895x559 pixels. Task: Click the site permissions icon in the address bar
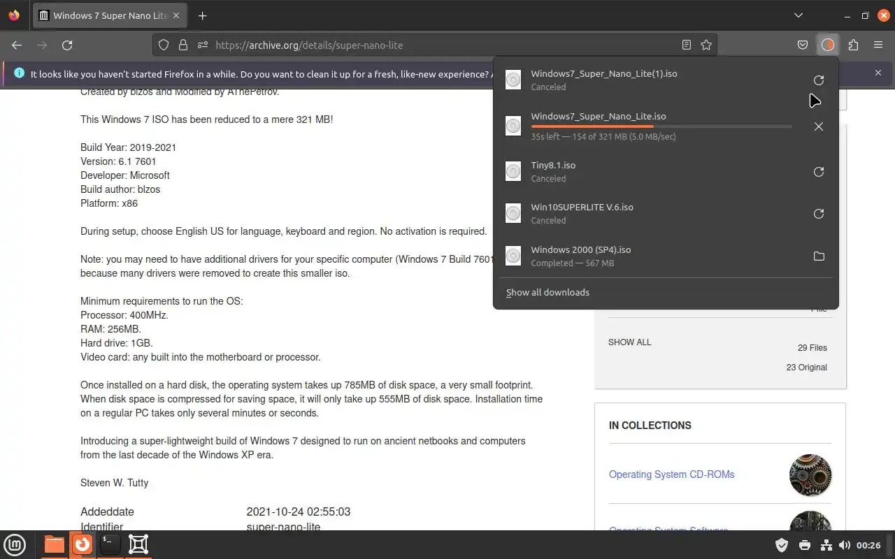[x=203, y=45]
